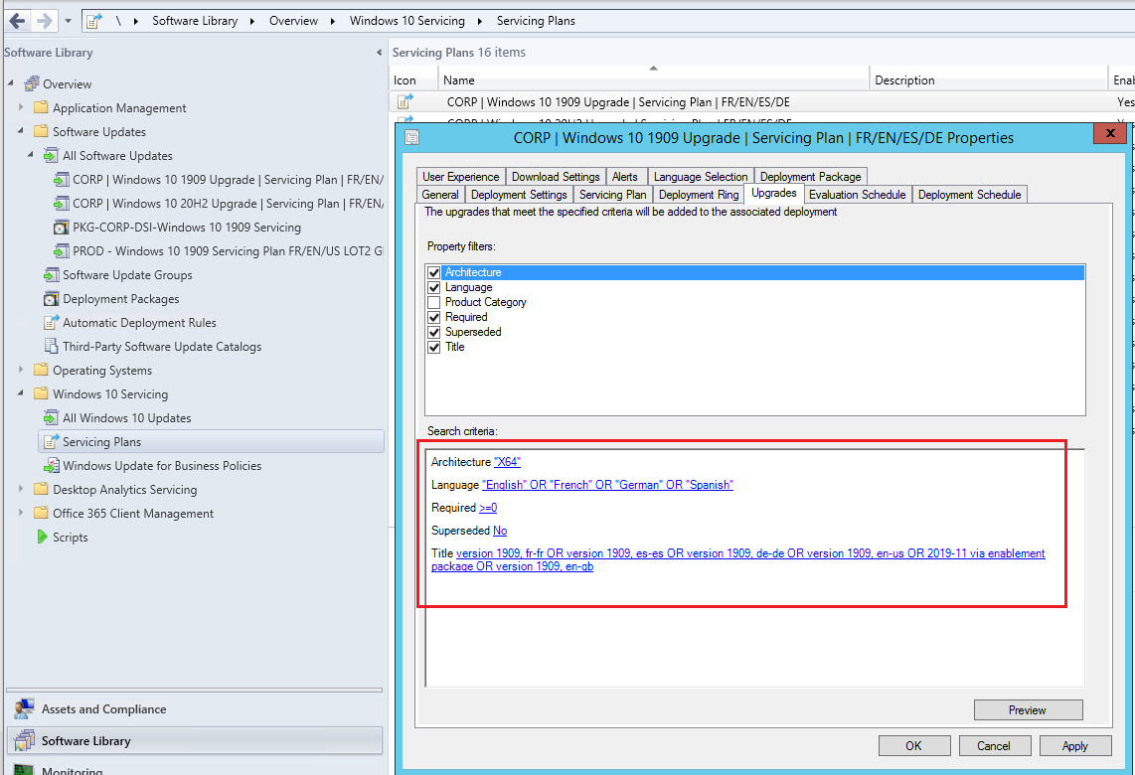
Task: Click the Preview button
Action: click(x=1028, y=709)
